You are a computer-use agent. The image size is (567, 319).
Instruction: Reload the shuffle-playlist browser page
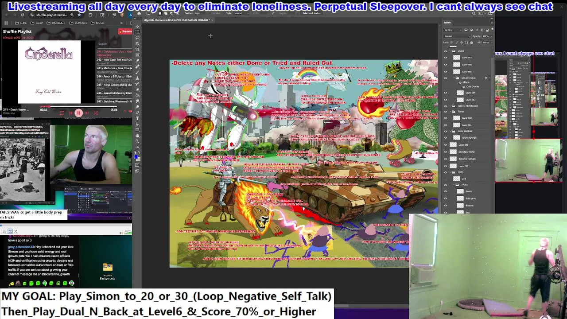[23, 15]
